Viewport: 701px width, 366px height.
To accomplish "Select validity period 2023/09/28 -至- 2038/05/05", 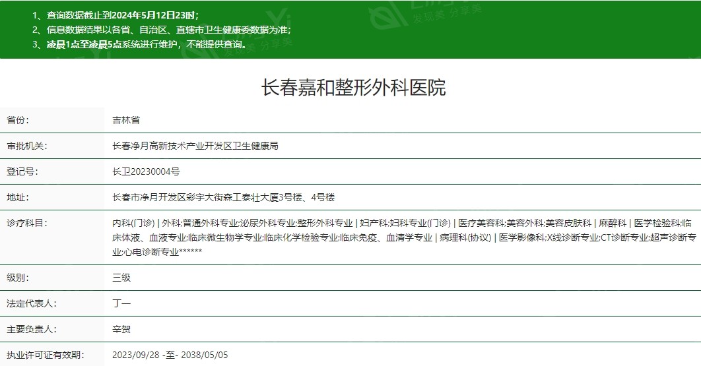I will [x=170, y=355].
